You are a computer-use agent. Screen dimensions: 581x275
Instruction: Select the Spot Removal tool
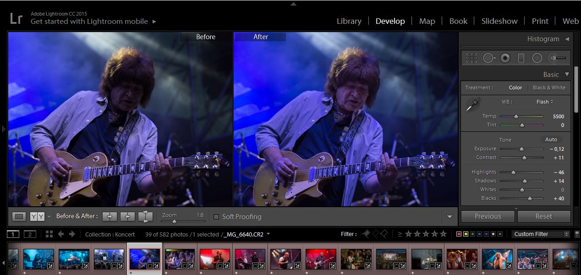[x=489, y=58]
